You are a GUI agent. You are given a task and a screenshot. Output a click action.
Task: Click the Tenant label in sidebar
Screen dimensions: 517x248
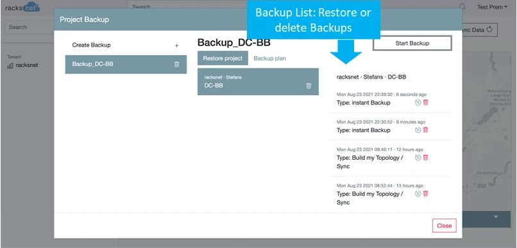[14, 57]
